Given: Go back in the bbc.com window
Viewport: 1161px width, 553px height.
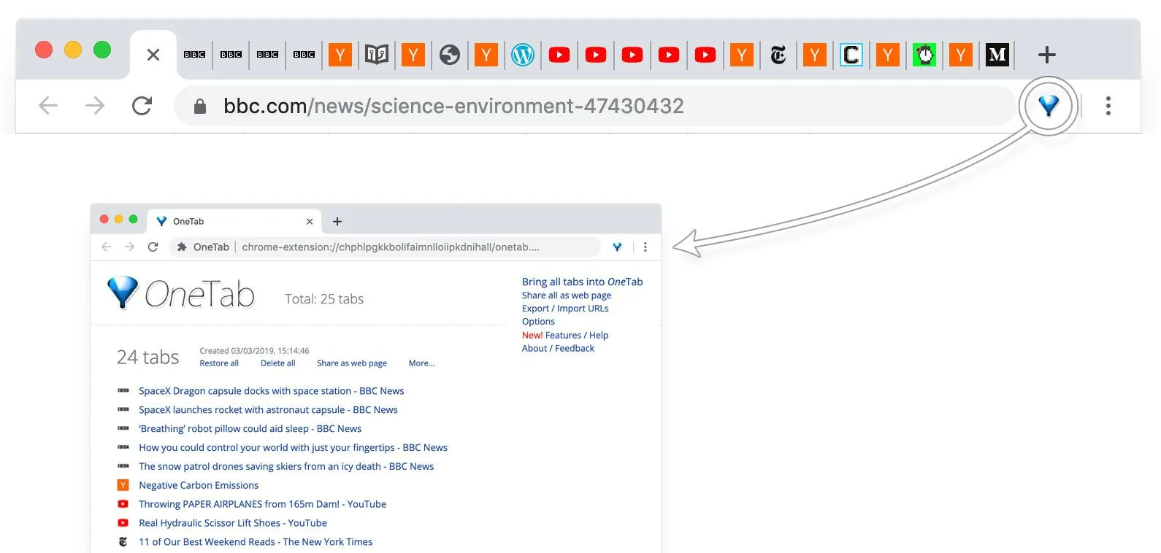Looking at the screenshot, I should (48, 106).
